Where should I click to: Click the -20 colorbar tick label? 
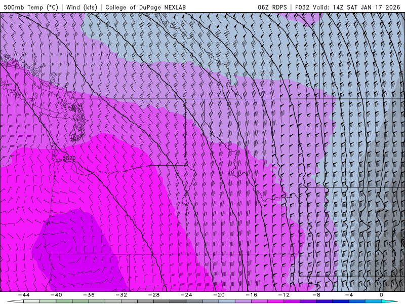pos(219,295)
